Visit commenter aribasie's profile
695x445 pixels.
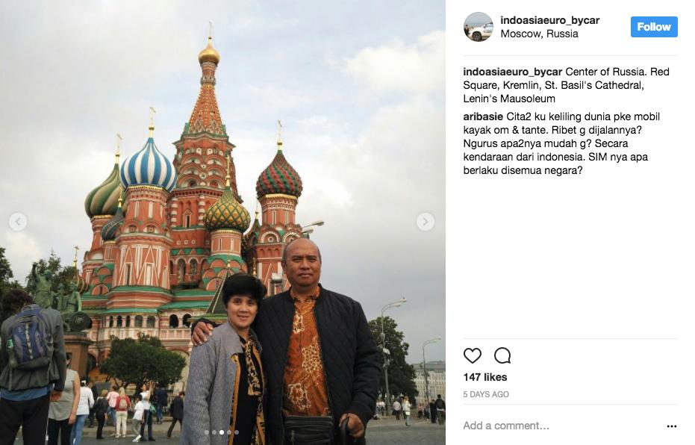[x=483, y=116]
